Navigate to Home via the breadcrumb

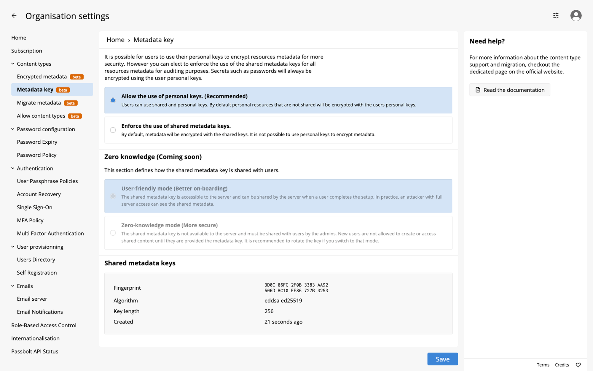point(115,39)
